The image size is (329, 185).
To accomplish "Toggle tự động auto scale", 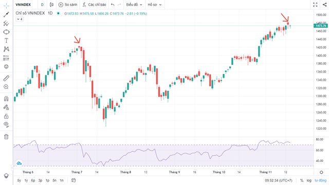I will 320,180.
